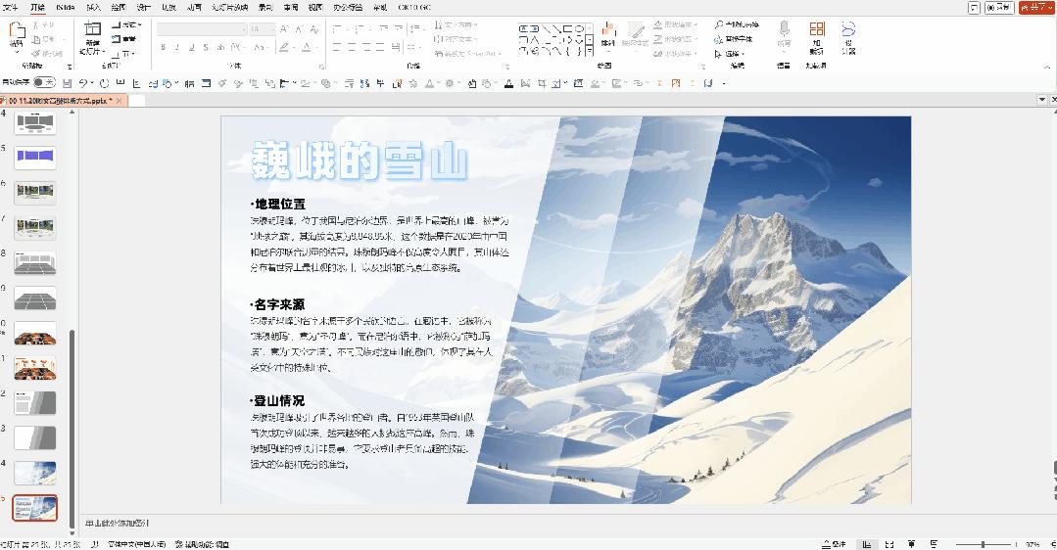Open the line spacing dropdown

tap(417, 29)
